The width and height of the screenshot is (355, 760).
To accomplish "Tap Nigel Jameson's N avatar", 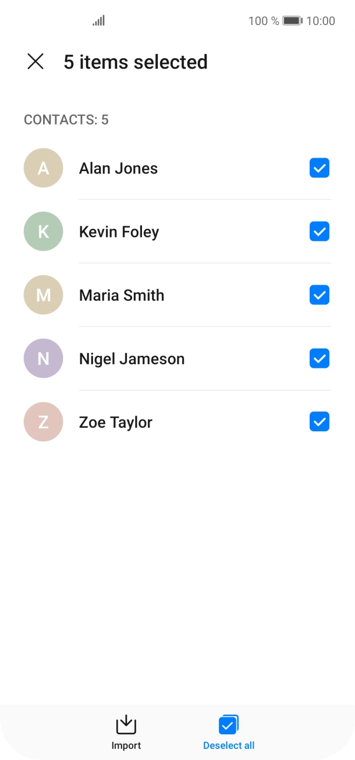I will tap(43, 358).
